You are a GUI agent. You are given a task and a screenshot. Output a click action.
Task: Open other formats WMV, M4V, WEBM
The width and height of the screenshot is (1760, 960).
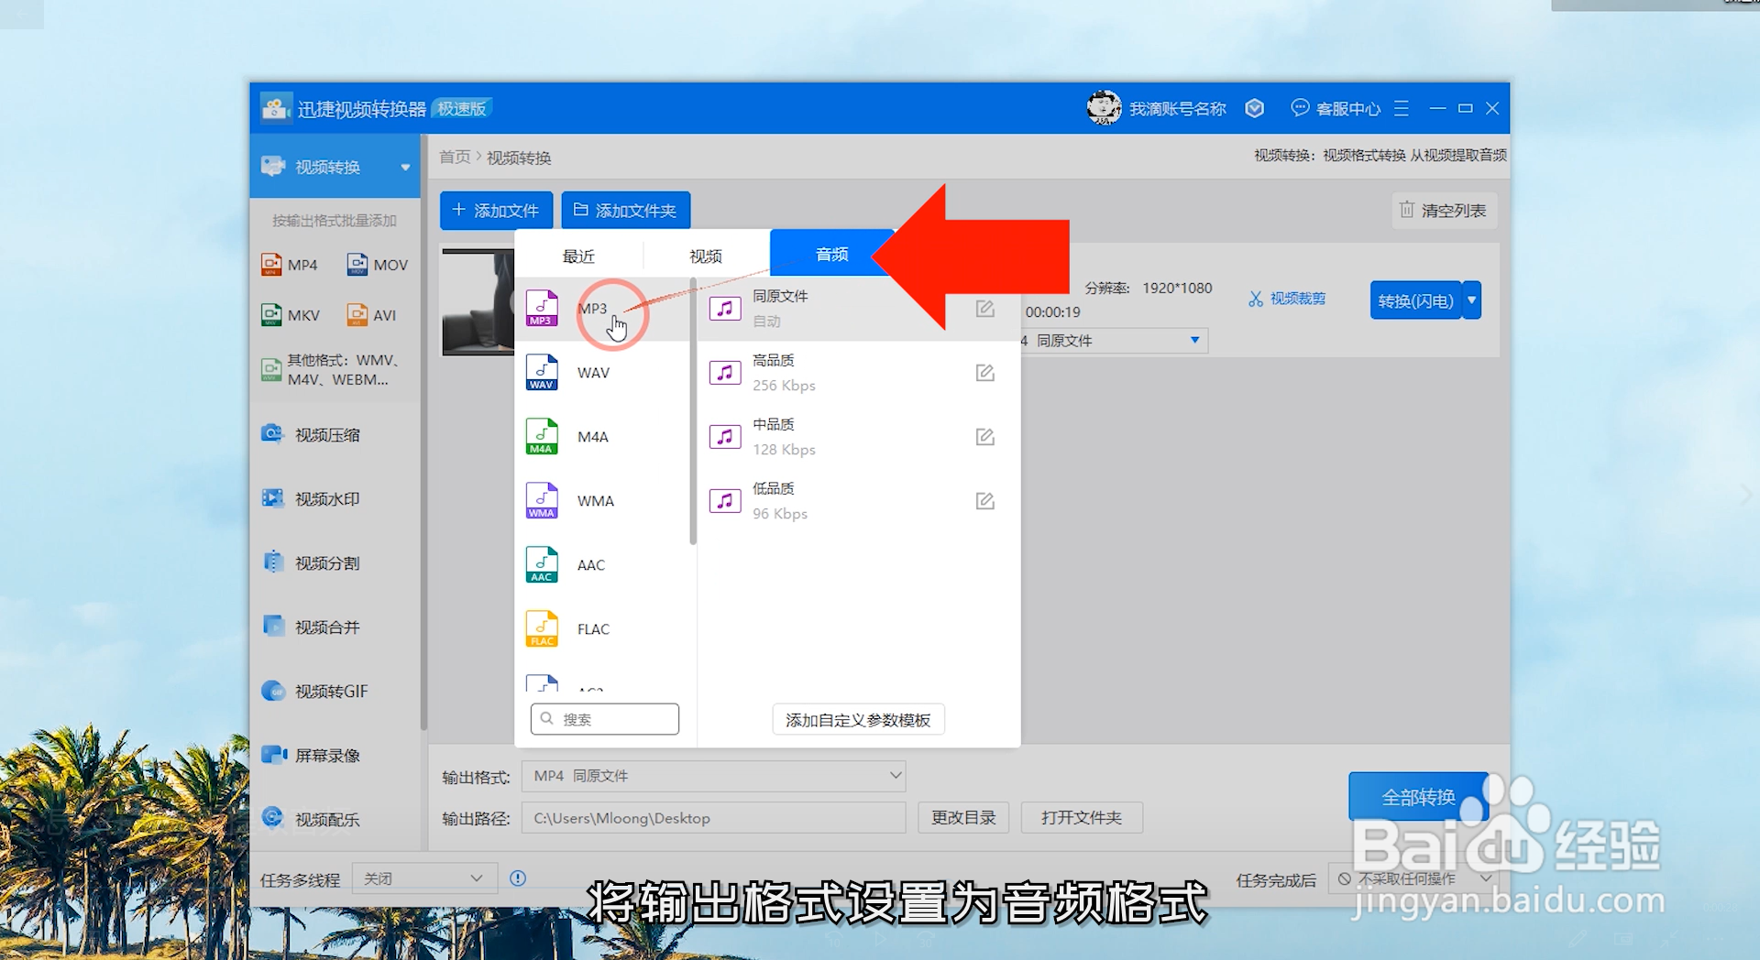click(331, 370)
